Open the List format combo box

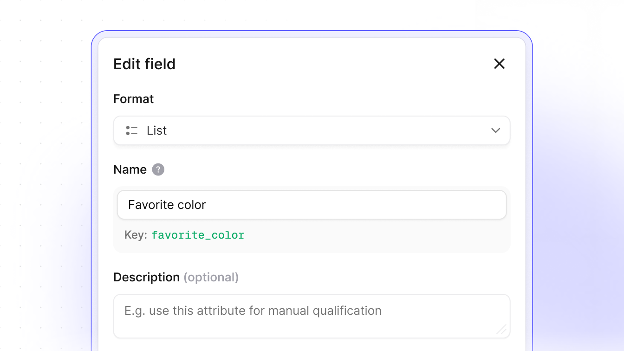[x=312, y=130]
